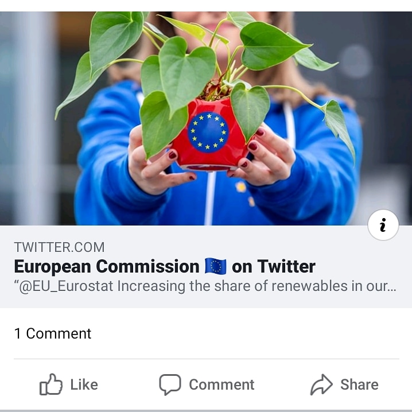Tap the curved arrow Share icon
The image size is (412, 412).
[x=321, y=384]
